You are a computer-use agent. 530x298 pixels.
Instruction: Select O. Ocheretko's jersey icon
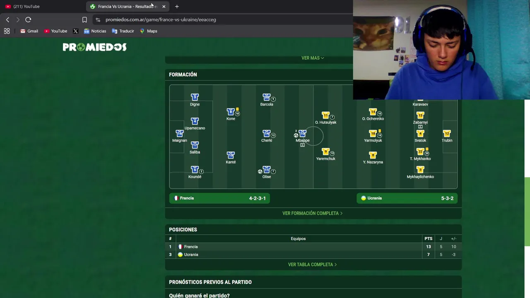(373, 112)
